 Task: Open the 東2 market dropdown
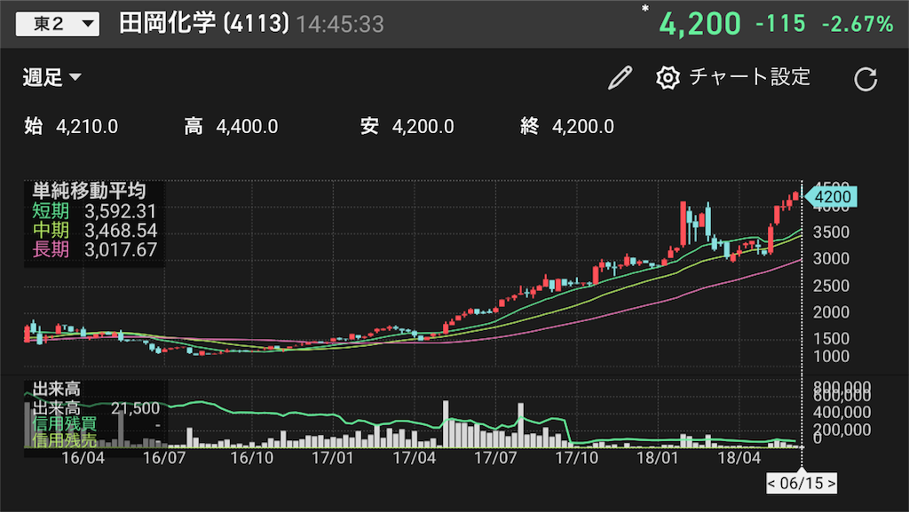click(58, 24)
